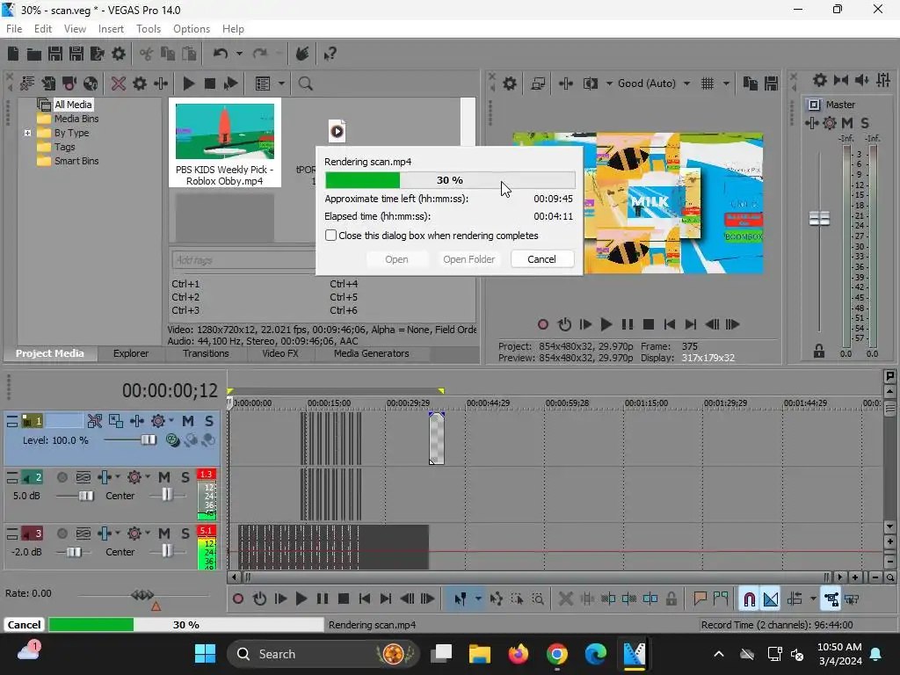Click the Add tags input field
This screenshot has height=675, width=900.
click(x=243, y=260)
